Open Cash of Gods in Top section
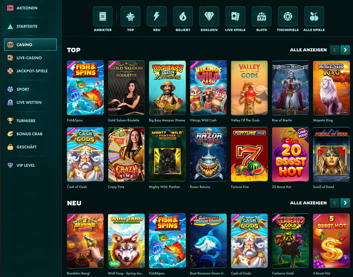 pyautogui.click(x=85, y=155)
